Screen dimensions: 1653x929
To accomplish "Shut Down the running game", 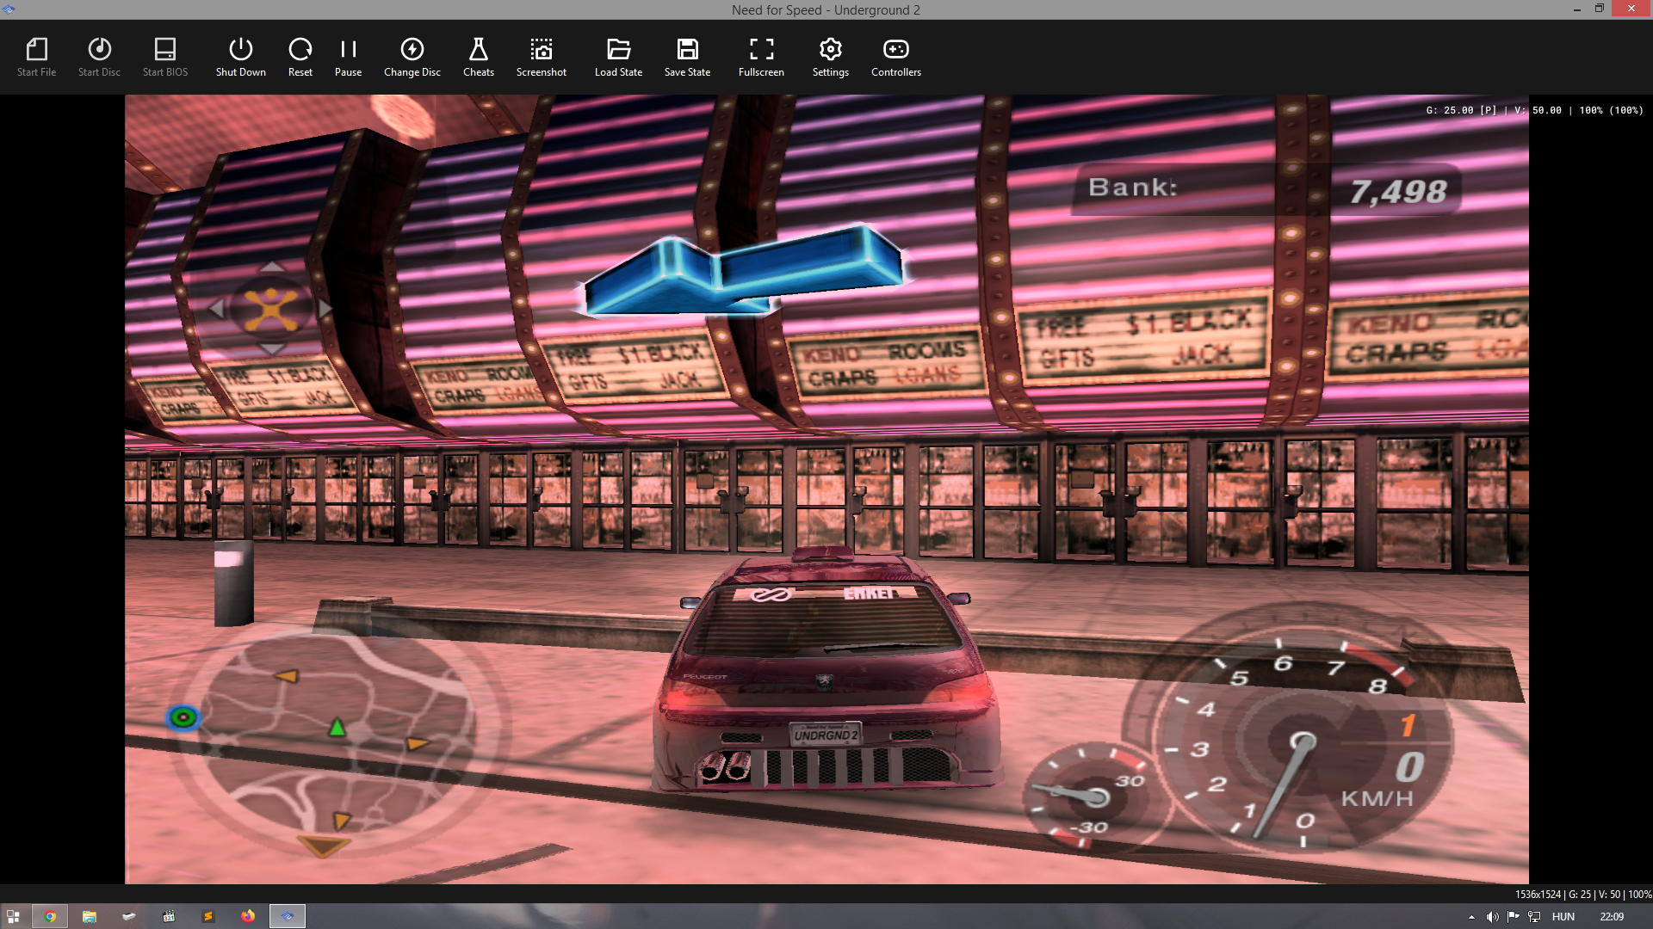I will point(240,57).
